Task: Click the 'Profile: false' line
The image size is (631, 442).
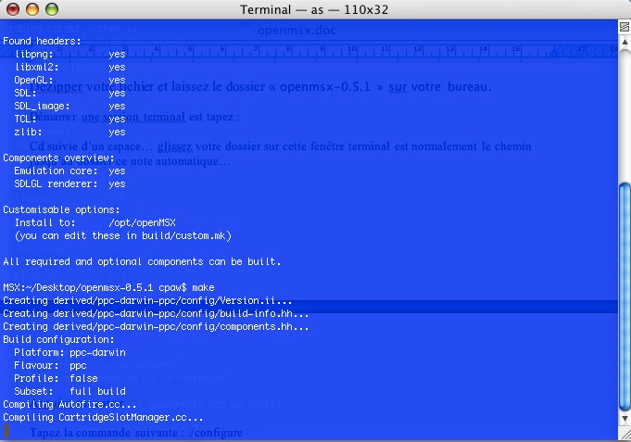Action: 56,378
